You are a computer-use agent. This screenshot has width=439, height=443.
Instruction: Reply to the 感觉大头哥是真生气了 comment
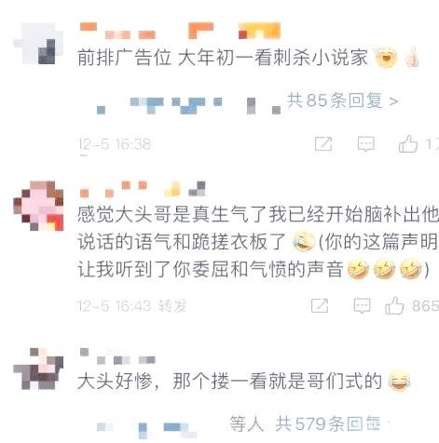point(362,306)
